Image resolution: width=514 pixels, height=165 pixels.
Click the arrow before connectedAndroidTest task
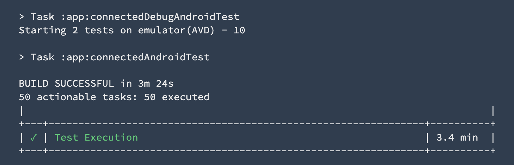22,57
